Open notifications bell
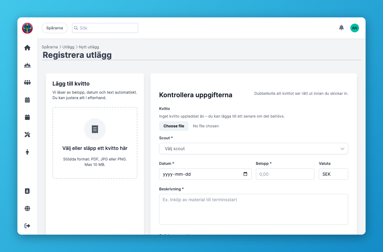This screenshot has height=252, width=383. coord(341,28)
